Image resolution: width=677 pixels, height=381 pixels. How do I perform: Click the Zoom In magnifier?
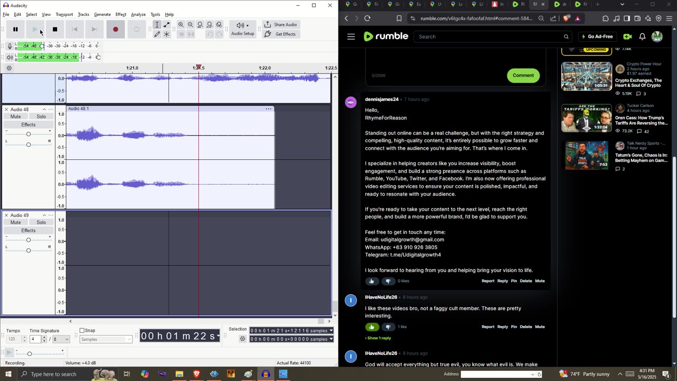tap(181, 25)
